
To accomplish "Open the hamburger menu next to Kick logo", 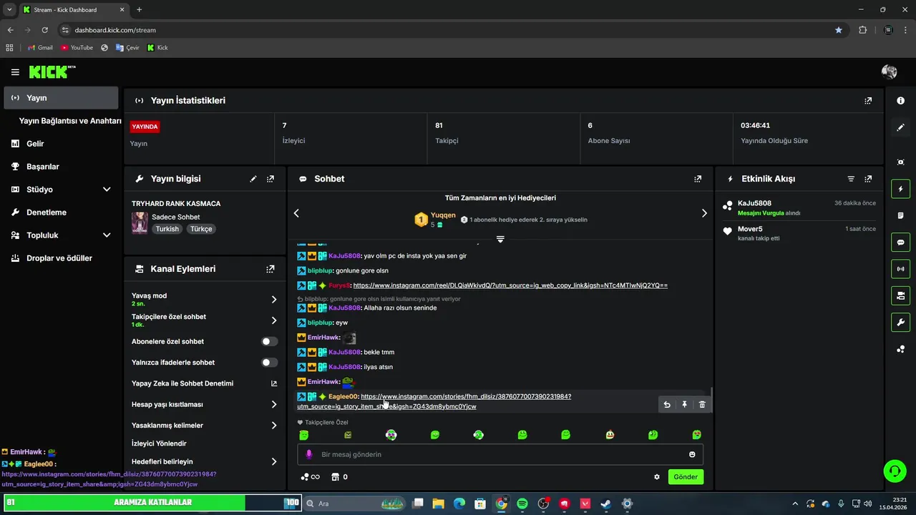I will tap(15, 72).
